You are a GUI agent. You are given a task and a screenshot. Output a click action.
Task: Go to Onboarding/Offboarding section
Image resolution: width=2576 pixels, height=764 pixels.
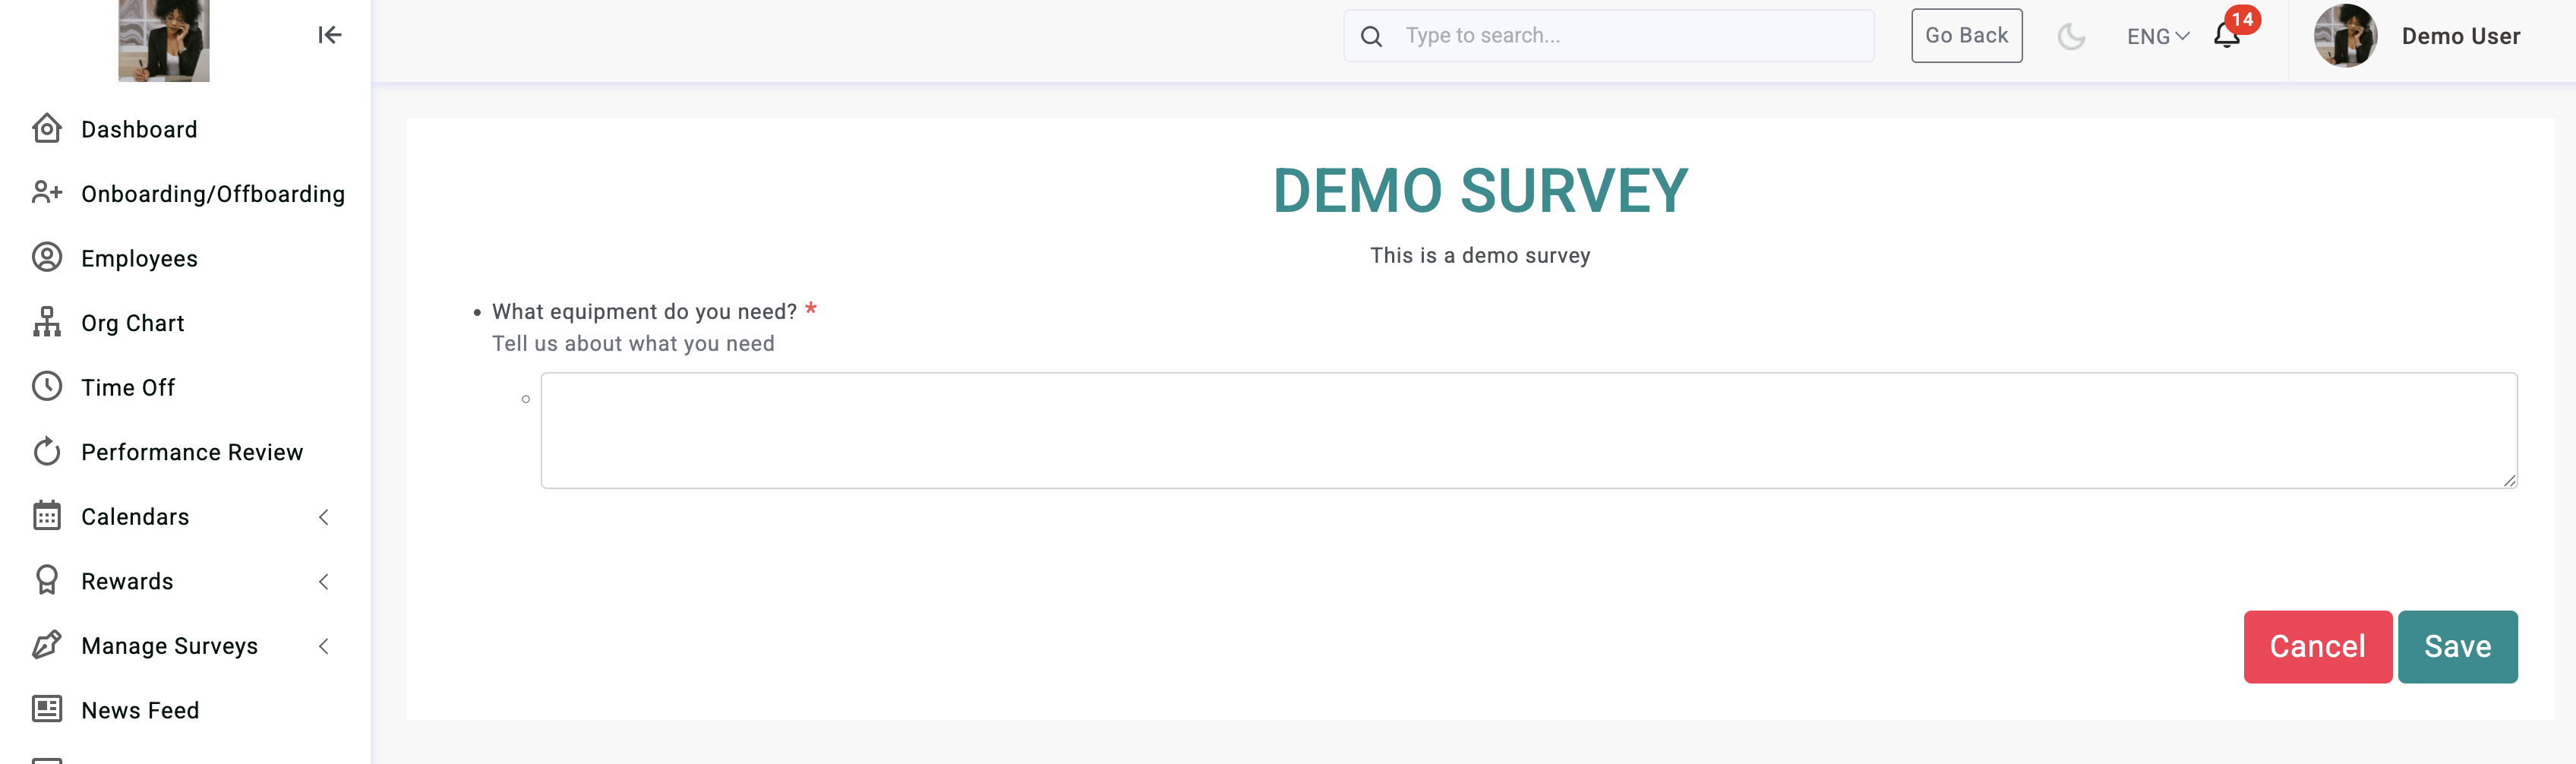point(213,194)
